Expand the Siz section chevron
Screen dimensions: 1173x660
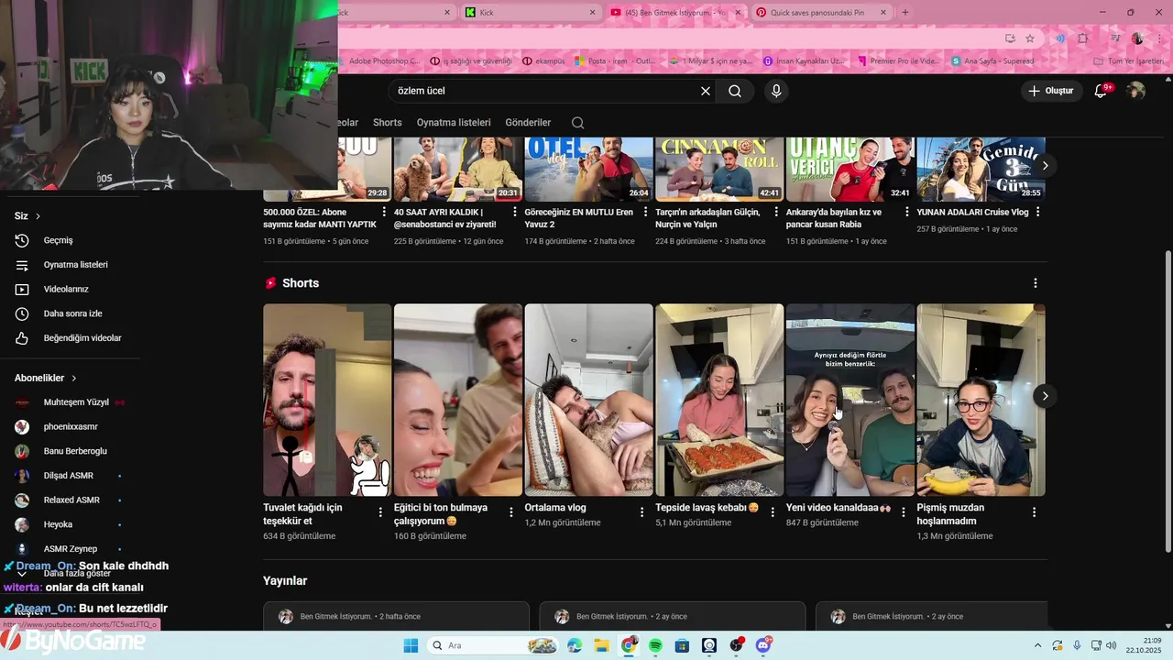[x=38, y=216]
